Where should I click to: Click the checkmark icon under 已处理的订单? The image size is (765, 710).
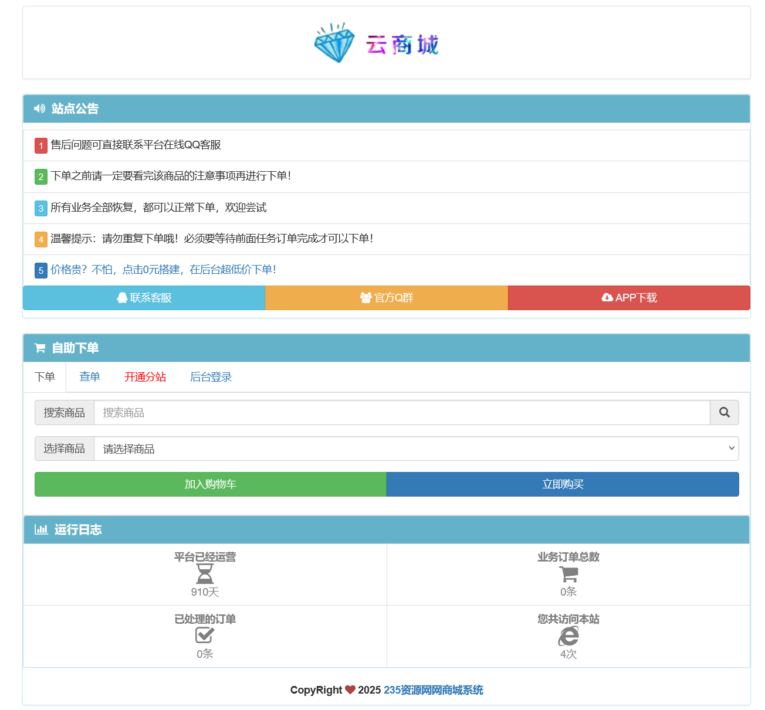click(204, 635)
